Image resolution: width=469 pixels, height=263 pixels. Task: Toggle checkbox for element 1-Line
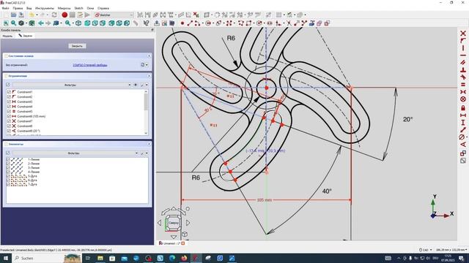pos(8,159)
